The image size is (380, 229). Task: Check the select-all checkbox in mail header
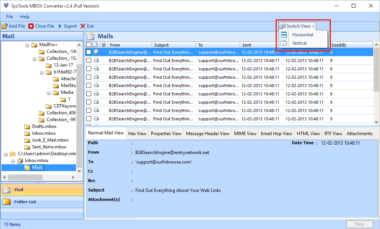pos(88,45)
